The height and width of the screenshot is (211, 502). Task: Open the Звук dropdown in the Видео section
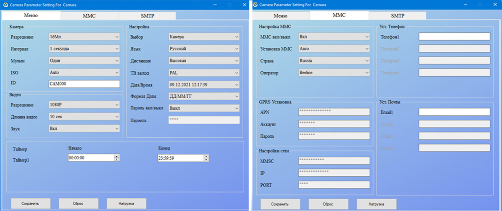84,128
